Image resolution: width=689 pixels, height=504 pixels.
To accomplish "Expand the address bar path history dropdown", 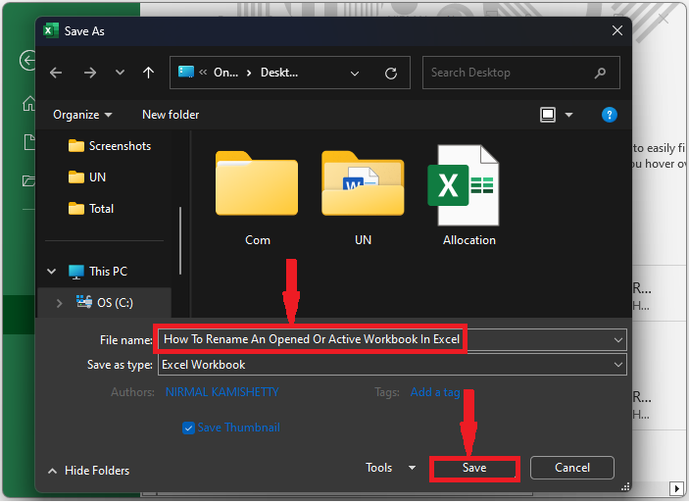I will click(x=355, y=74).
